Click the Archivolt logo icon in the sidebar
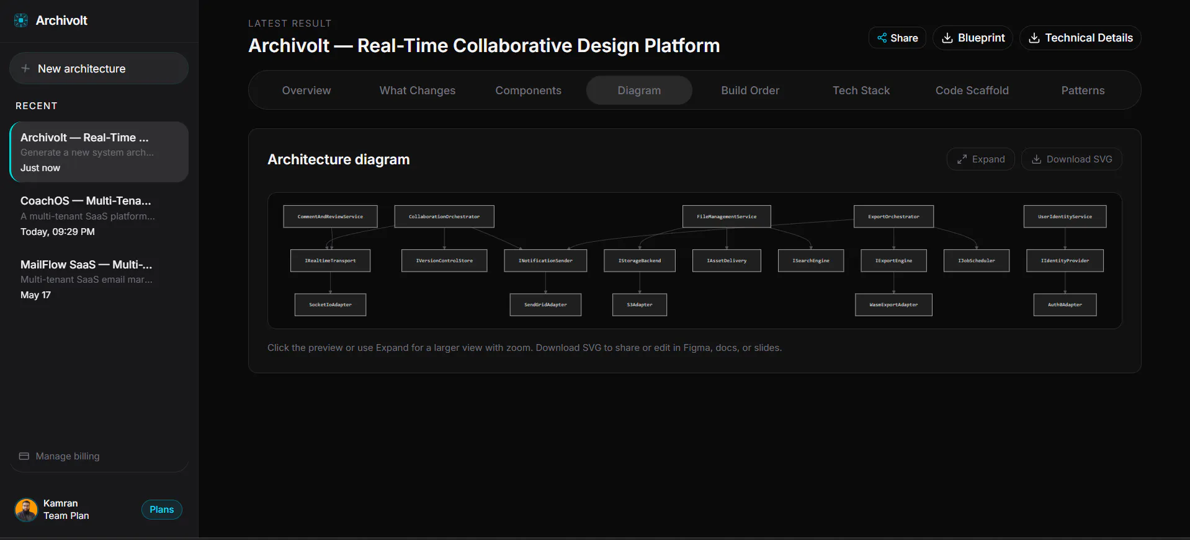Viewport: 1190px width, 540px height. [21, 20]
